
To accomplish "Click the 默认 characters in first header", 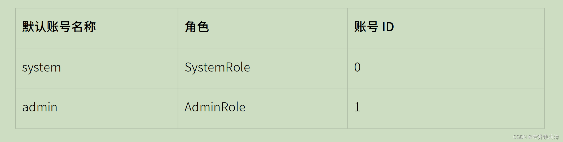I will coord(34,27).
